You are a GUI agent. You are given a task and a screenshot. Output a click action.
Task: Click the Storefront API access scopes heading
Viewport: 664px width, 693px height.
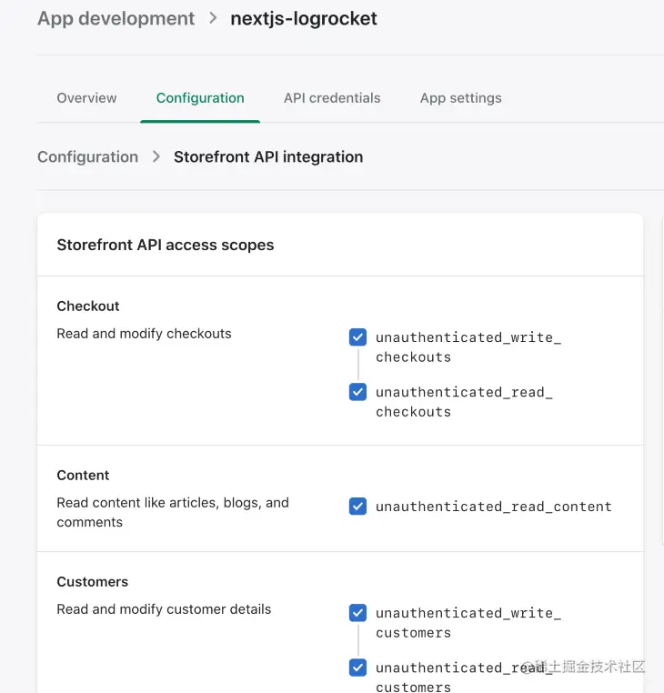coord(166,245)
